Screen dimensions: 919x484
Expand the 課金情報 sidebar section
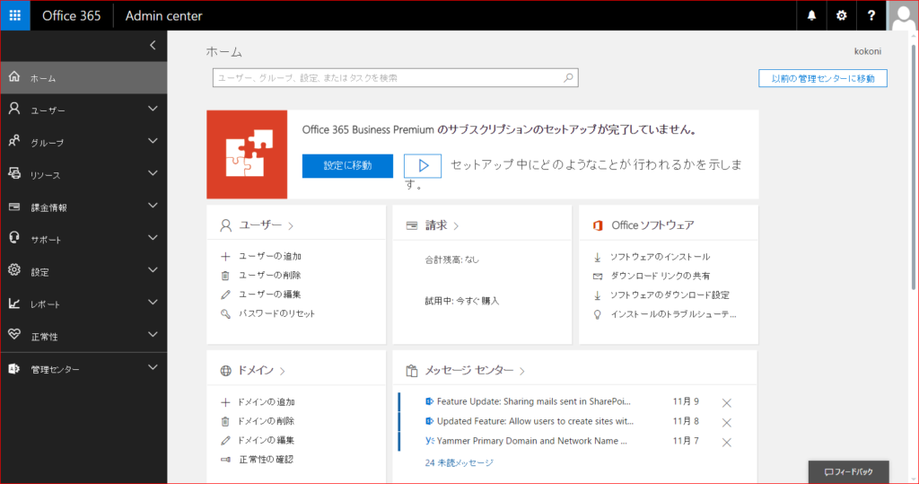[x=153, y=207]
